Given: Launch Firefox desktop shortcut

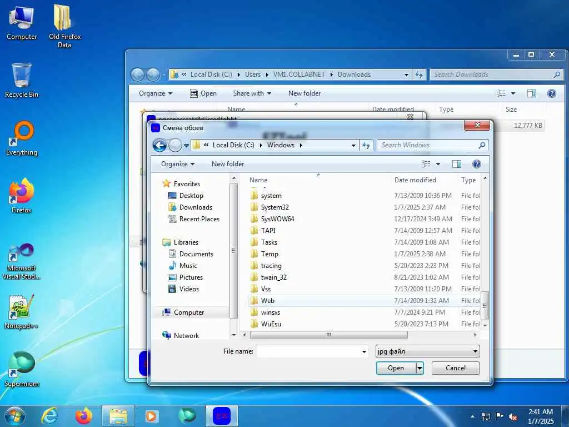Looking at the screenshot, I should coord(22,195).
